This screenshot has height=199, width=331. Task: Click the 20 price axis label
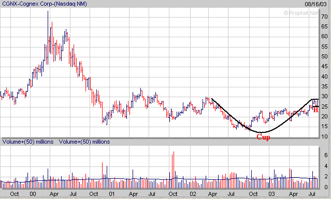(x=324, y=116)
